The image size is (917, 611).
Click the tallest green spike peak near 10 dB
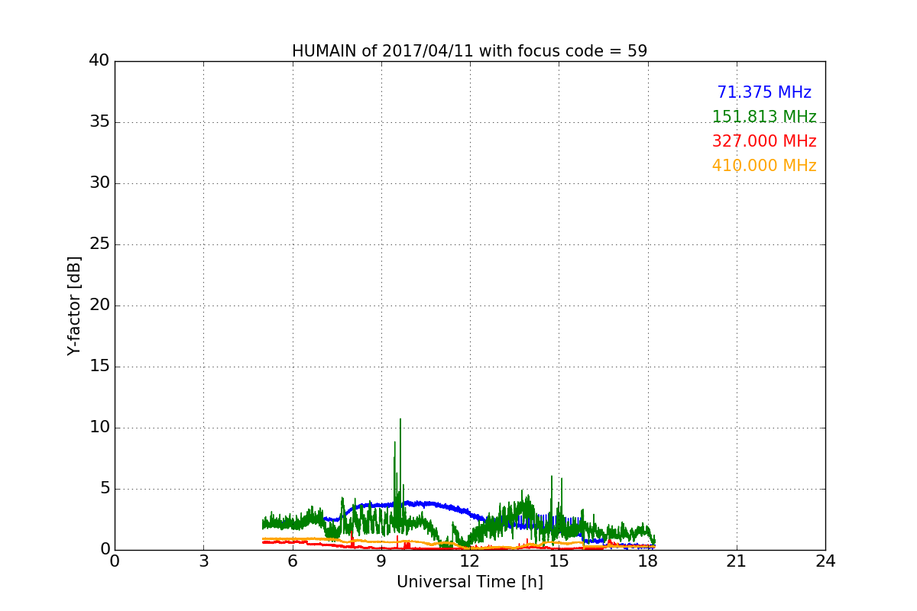pos(400,420)
